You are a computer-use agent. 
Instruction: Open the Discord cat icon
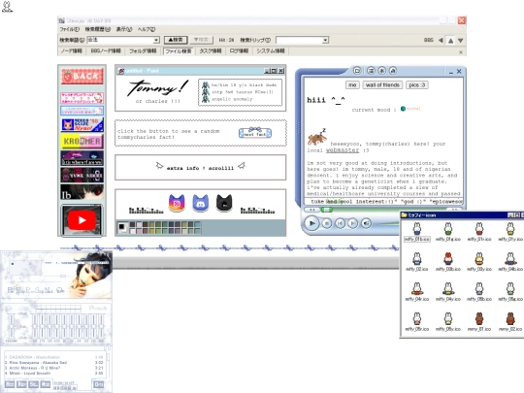point(201,203)
